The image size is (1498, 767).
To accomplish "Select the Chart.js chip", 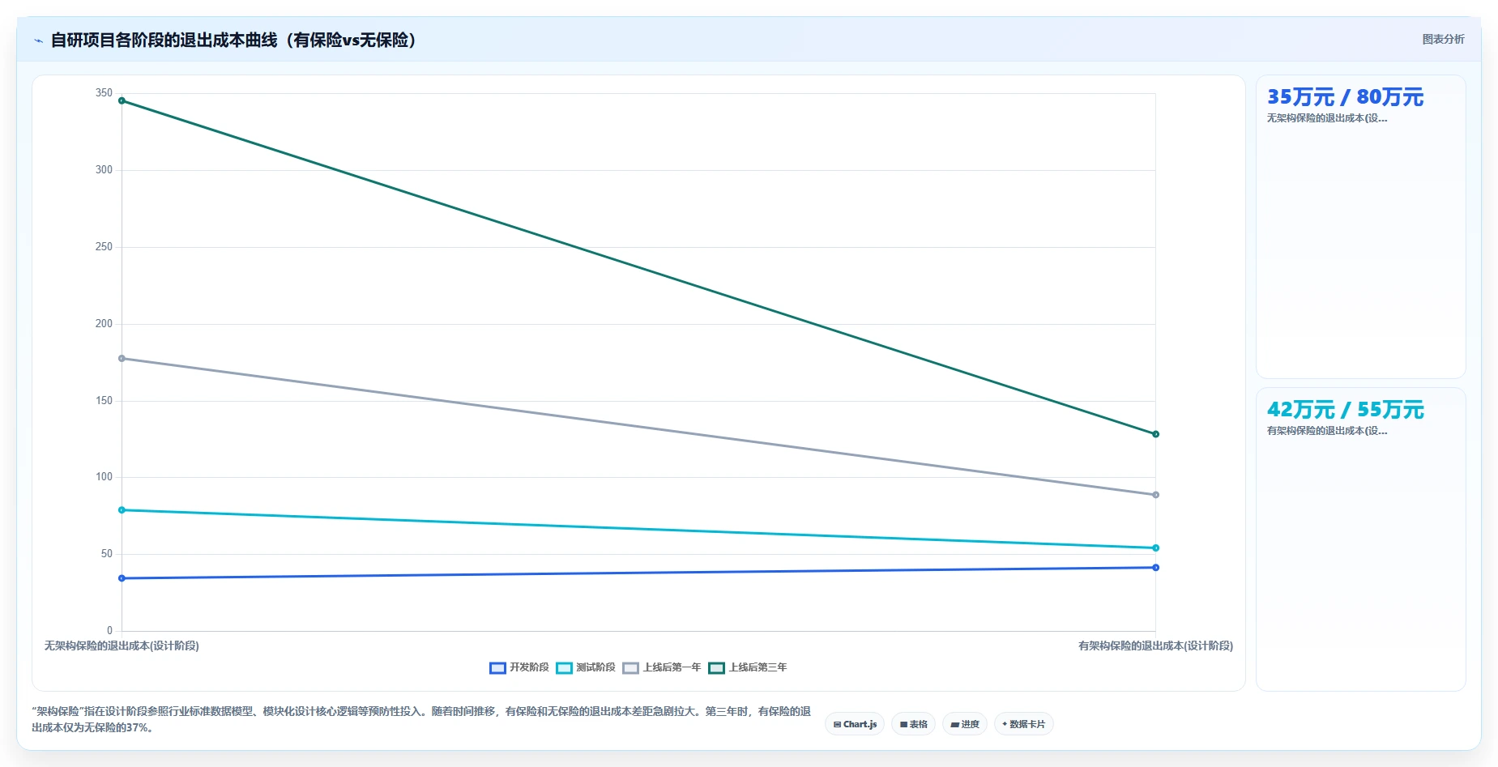I will 855,724.
